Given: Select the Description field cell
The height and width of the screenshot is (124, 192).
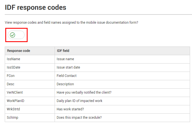Looking at the screenshot, I should point(122,84).
